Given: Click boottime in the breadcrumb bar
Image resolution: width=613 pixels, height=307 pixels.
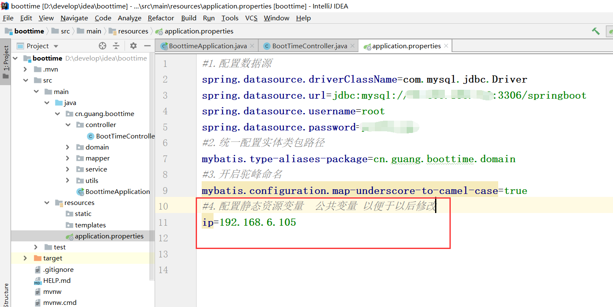Looking at the screenshot, I should [x=24, y=31].
